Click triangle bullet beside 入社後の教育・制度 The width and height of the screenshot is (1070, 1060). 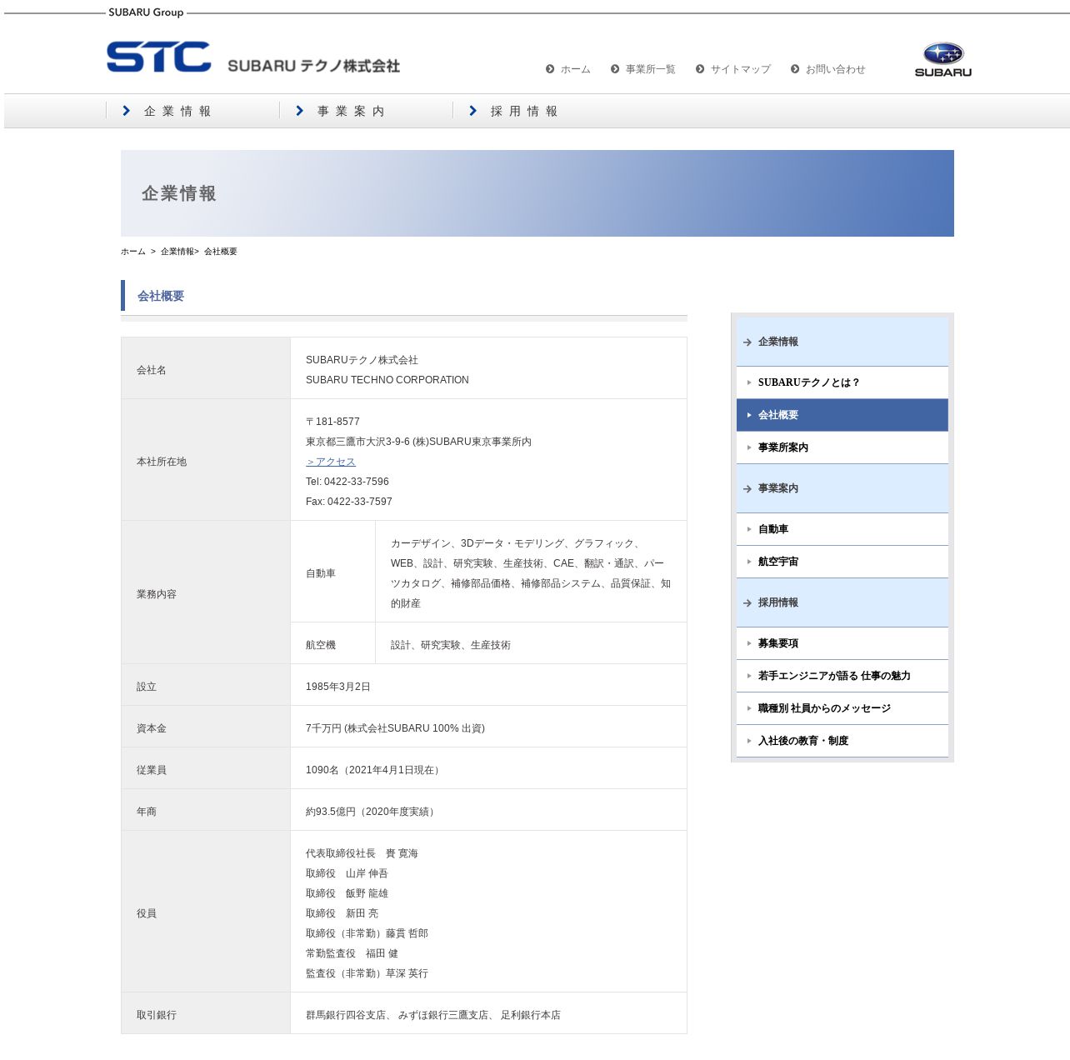[x=749, y=741]
